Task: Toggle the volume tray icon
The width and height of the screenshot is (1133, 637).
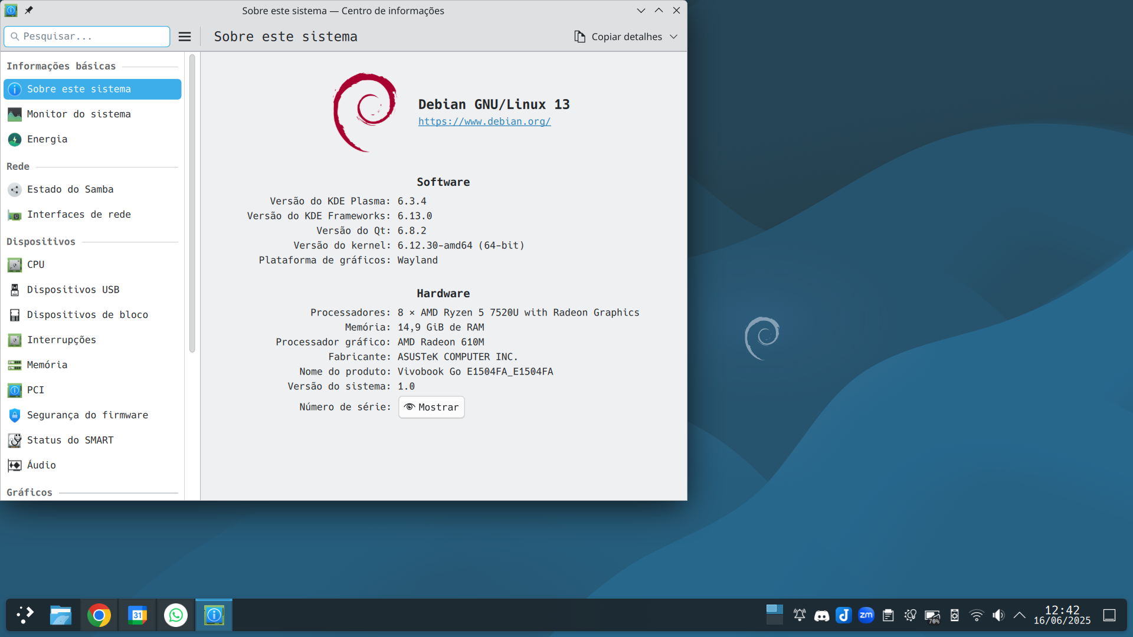Action: click(998, 616)
